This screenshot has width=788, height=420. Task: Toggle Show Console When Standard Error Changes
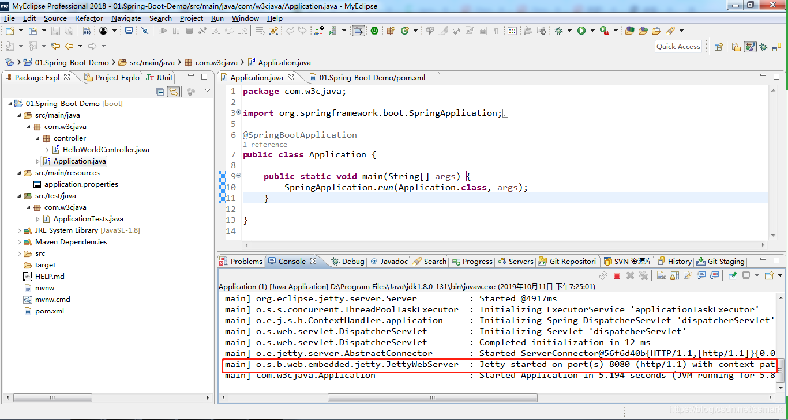tap(714, 276)
